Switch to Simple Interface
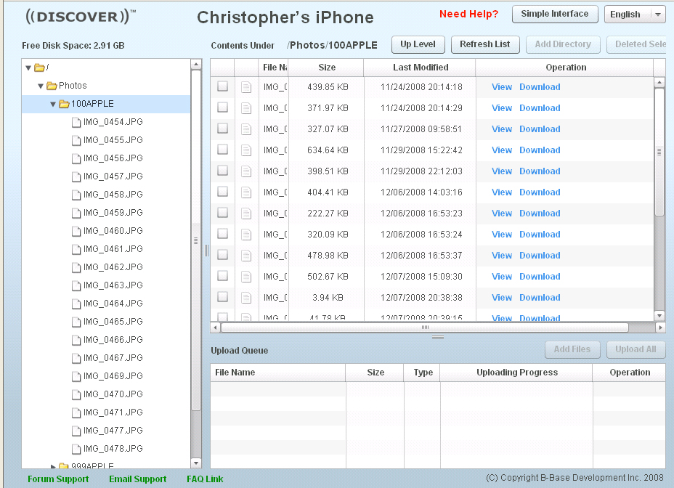Image resolution: width=674 pixels, height=488 pixels. pos(555,15)
